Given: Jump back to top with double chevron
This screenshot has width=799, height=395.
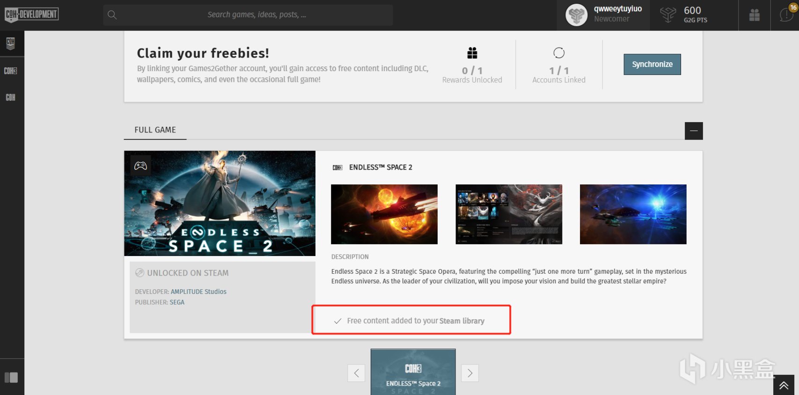Looking at the screenshot, I should point(784,385).
